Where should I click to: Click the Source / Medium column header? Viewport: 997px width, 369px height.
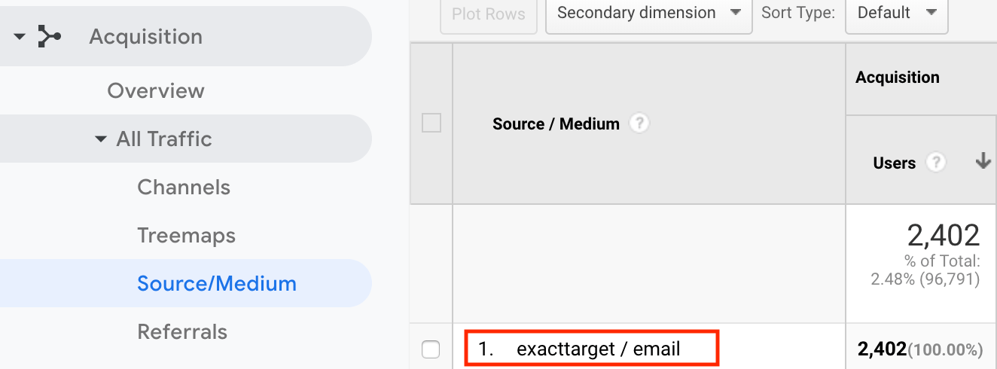point(556,124)
